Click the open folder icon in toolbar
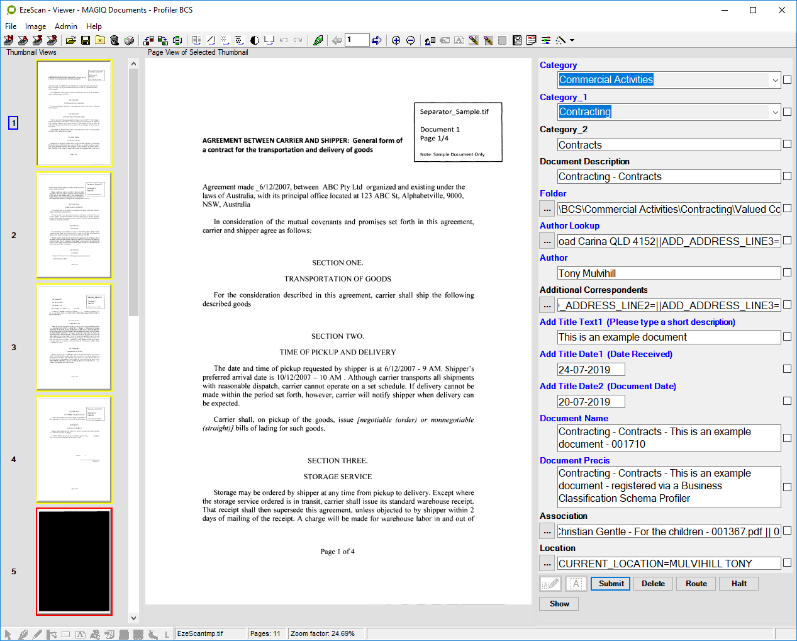This screenshot has width=797, height=641. click(x=70, y=40)
